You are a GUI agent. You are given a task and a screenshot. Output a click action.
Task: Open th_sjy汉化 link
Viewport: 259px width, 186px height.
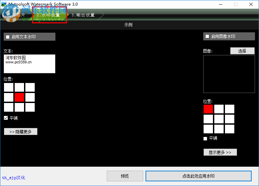14,178
